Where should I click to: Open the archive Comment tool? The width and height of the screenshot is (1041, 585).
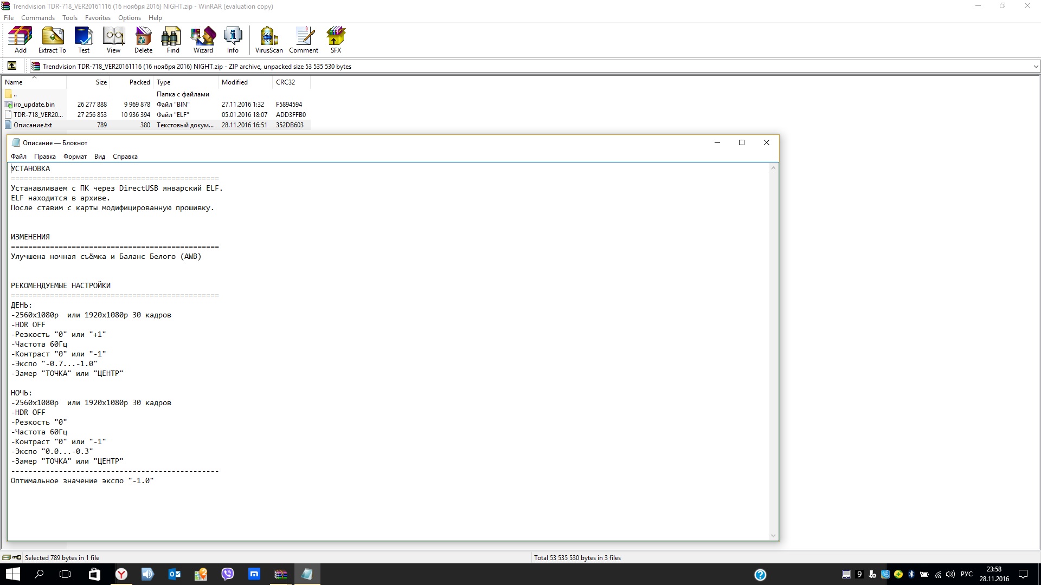(x=303, y=40)
